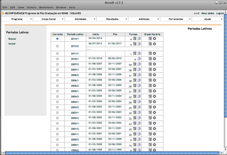Open the Bookmarks menu in the menu bar
This screenshot has width=227, height=155.
[x=46, y=7]
